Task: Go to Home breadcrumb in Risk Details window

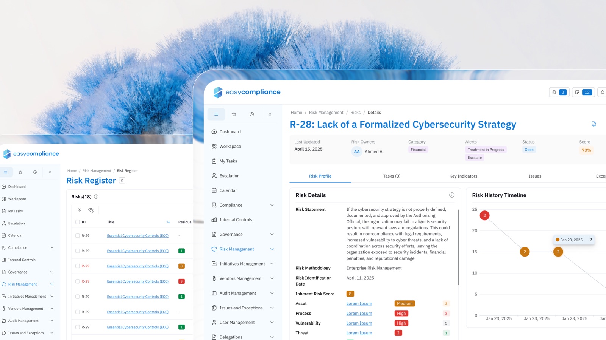Action: tap(297, 113)
